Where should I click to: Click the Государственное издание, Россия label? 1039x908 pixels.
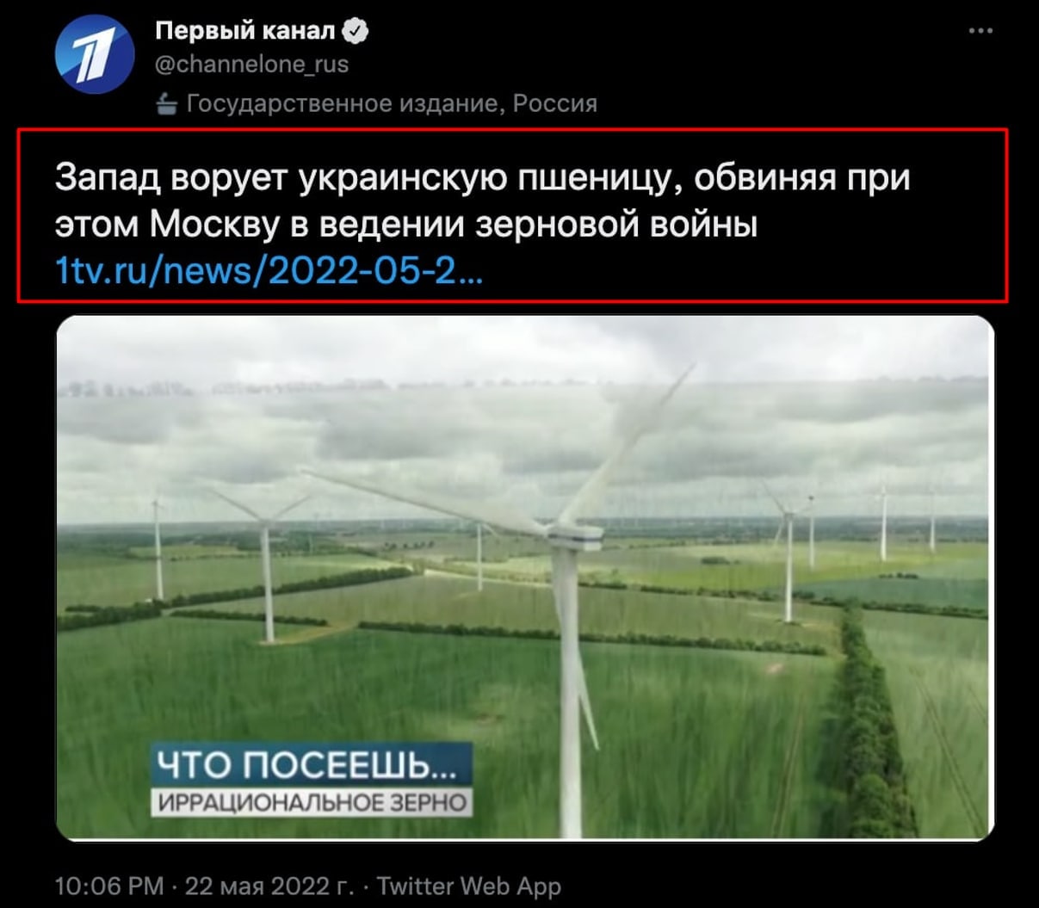tap(392, 104)
